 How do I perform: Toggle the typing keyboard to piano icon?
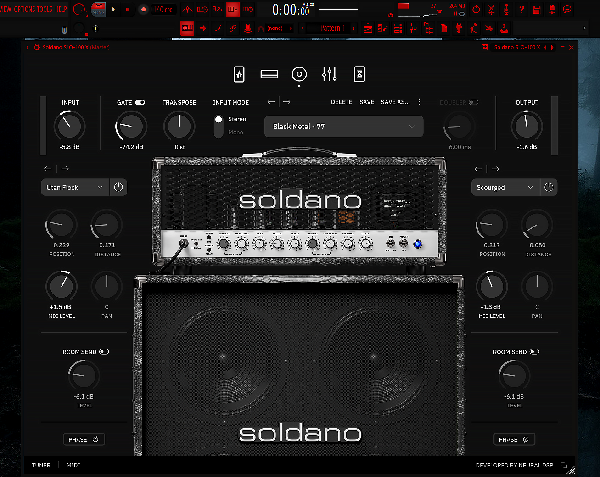tap(187, 28)
